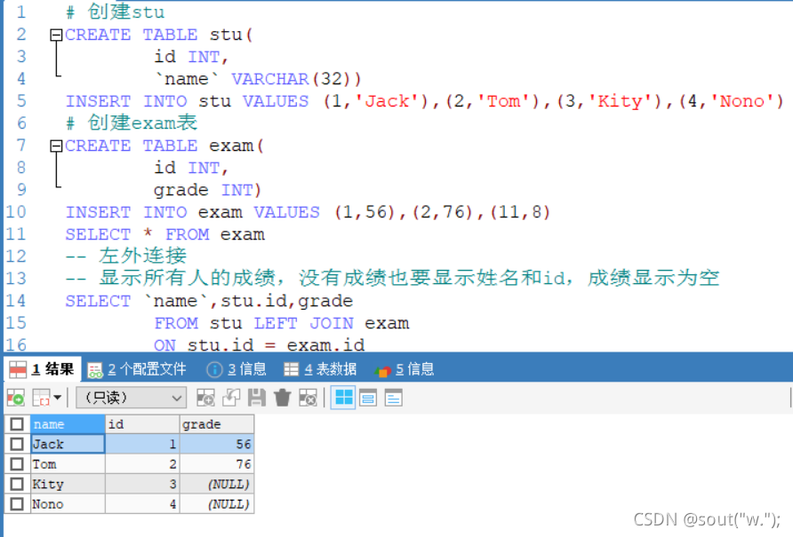Open the 只读 read-only mode combo box
Viewport: 793px width, 537px height.
(x=132, y=398)
